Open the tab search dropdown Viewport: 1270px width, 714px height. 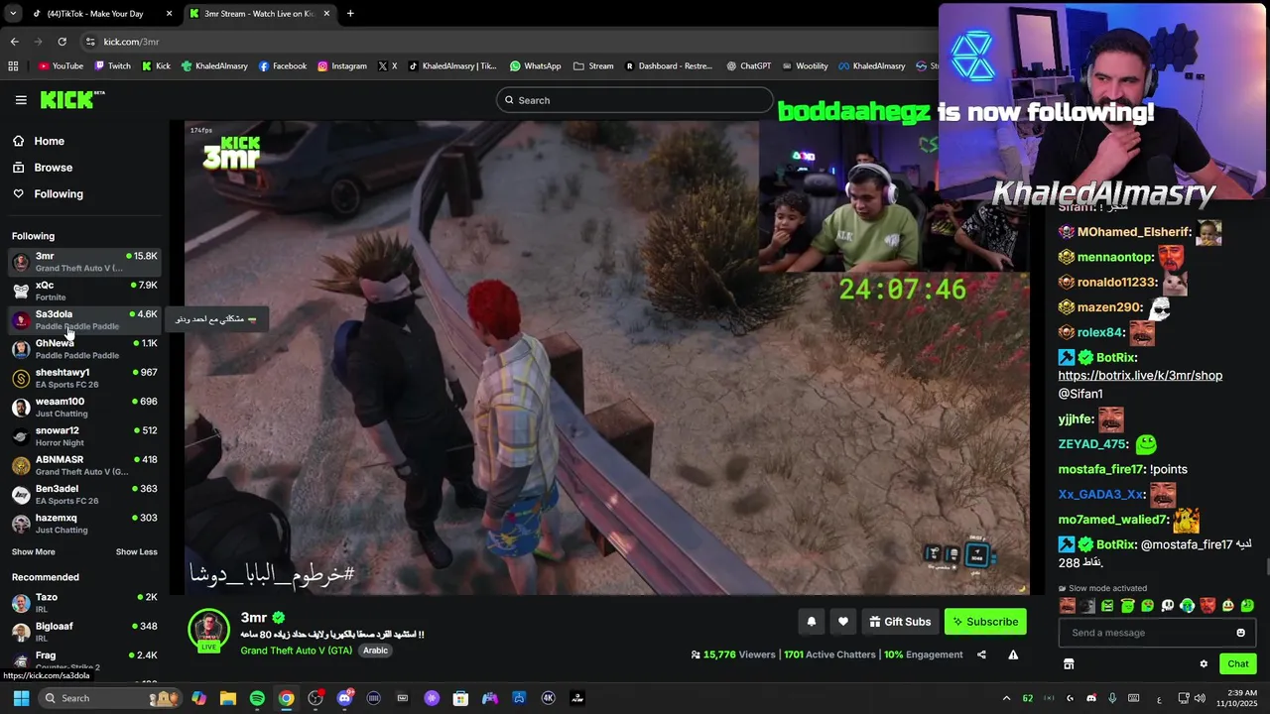pos(13,14)
